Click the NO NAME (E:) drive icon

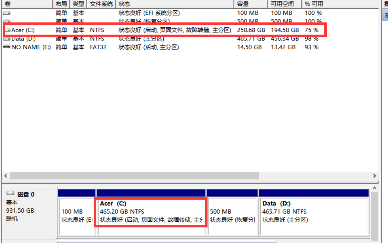pos(7,47)
